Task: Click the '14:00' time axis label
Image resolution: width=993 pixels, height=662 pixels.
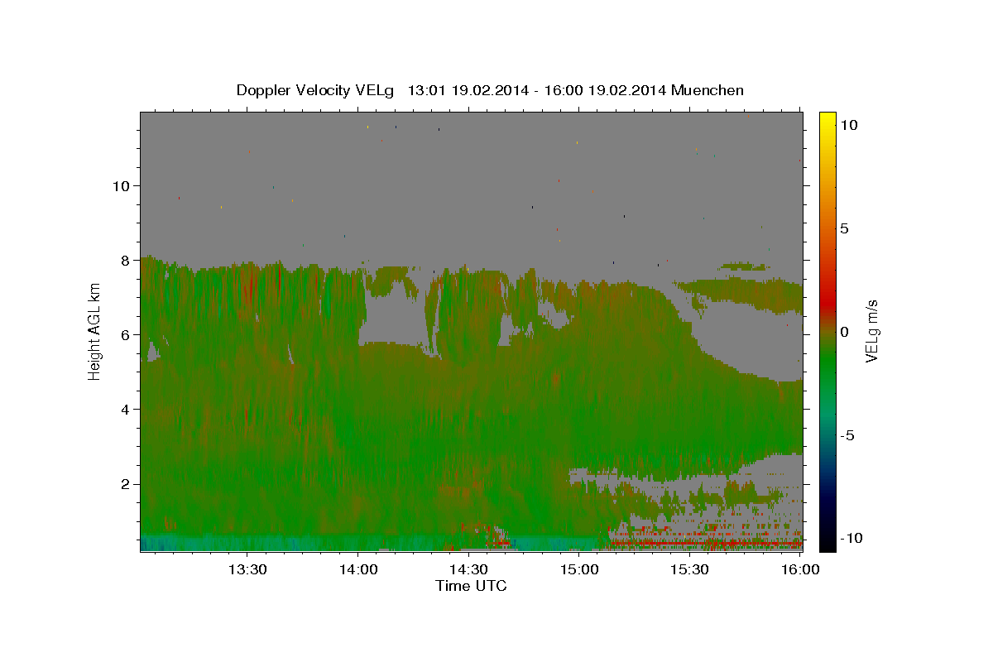Action: pos(357,569)
